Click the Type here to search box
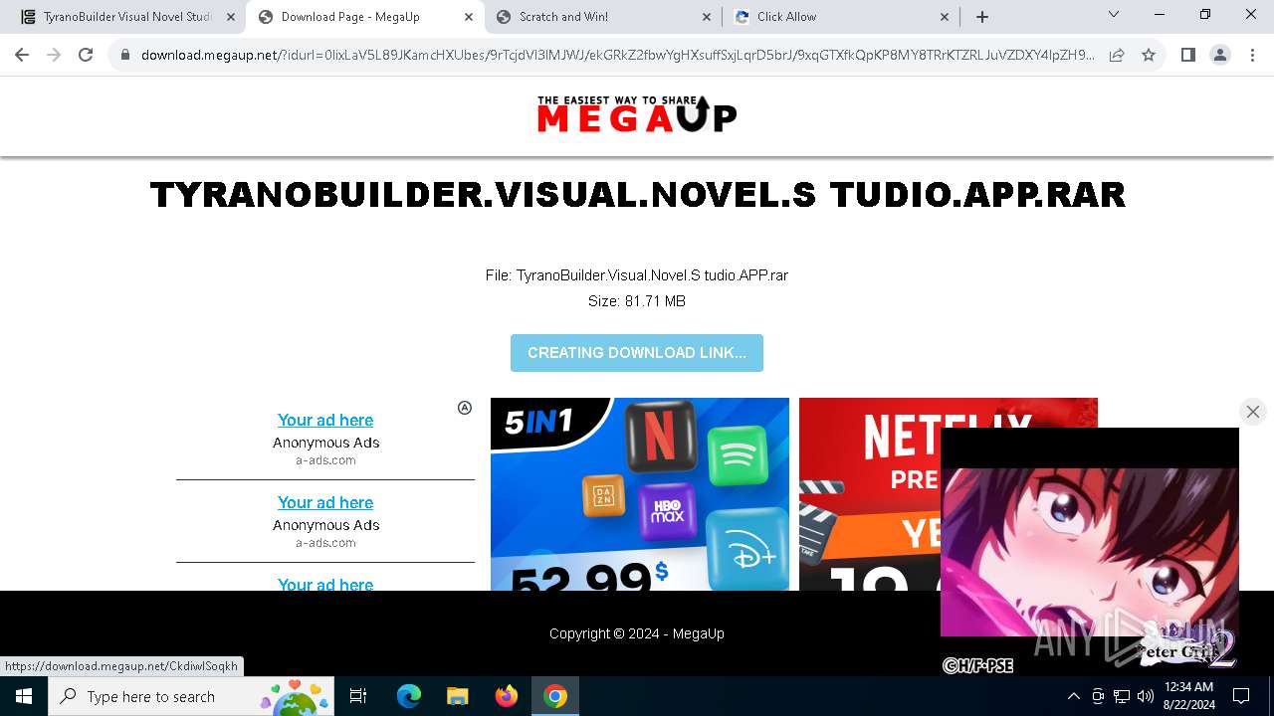The image size is (1274, 716). tap(192, 696)
